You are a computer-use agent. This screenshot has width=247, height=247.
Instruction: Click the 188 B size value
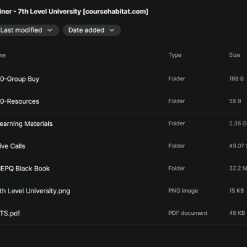[237, 79]
